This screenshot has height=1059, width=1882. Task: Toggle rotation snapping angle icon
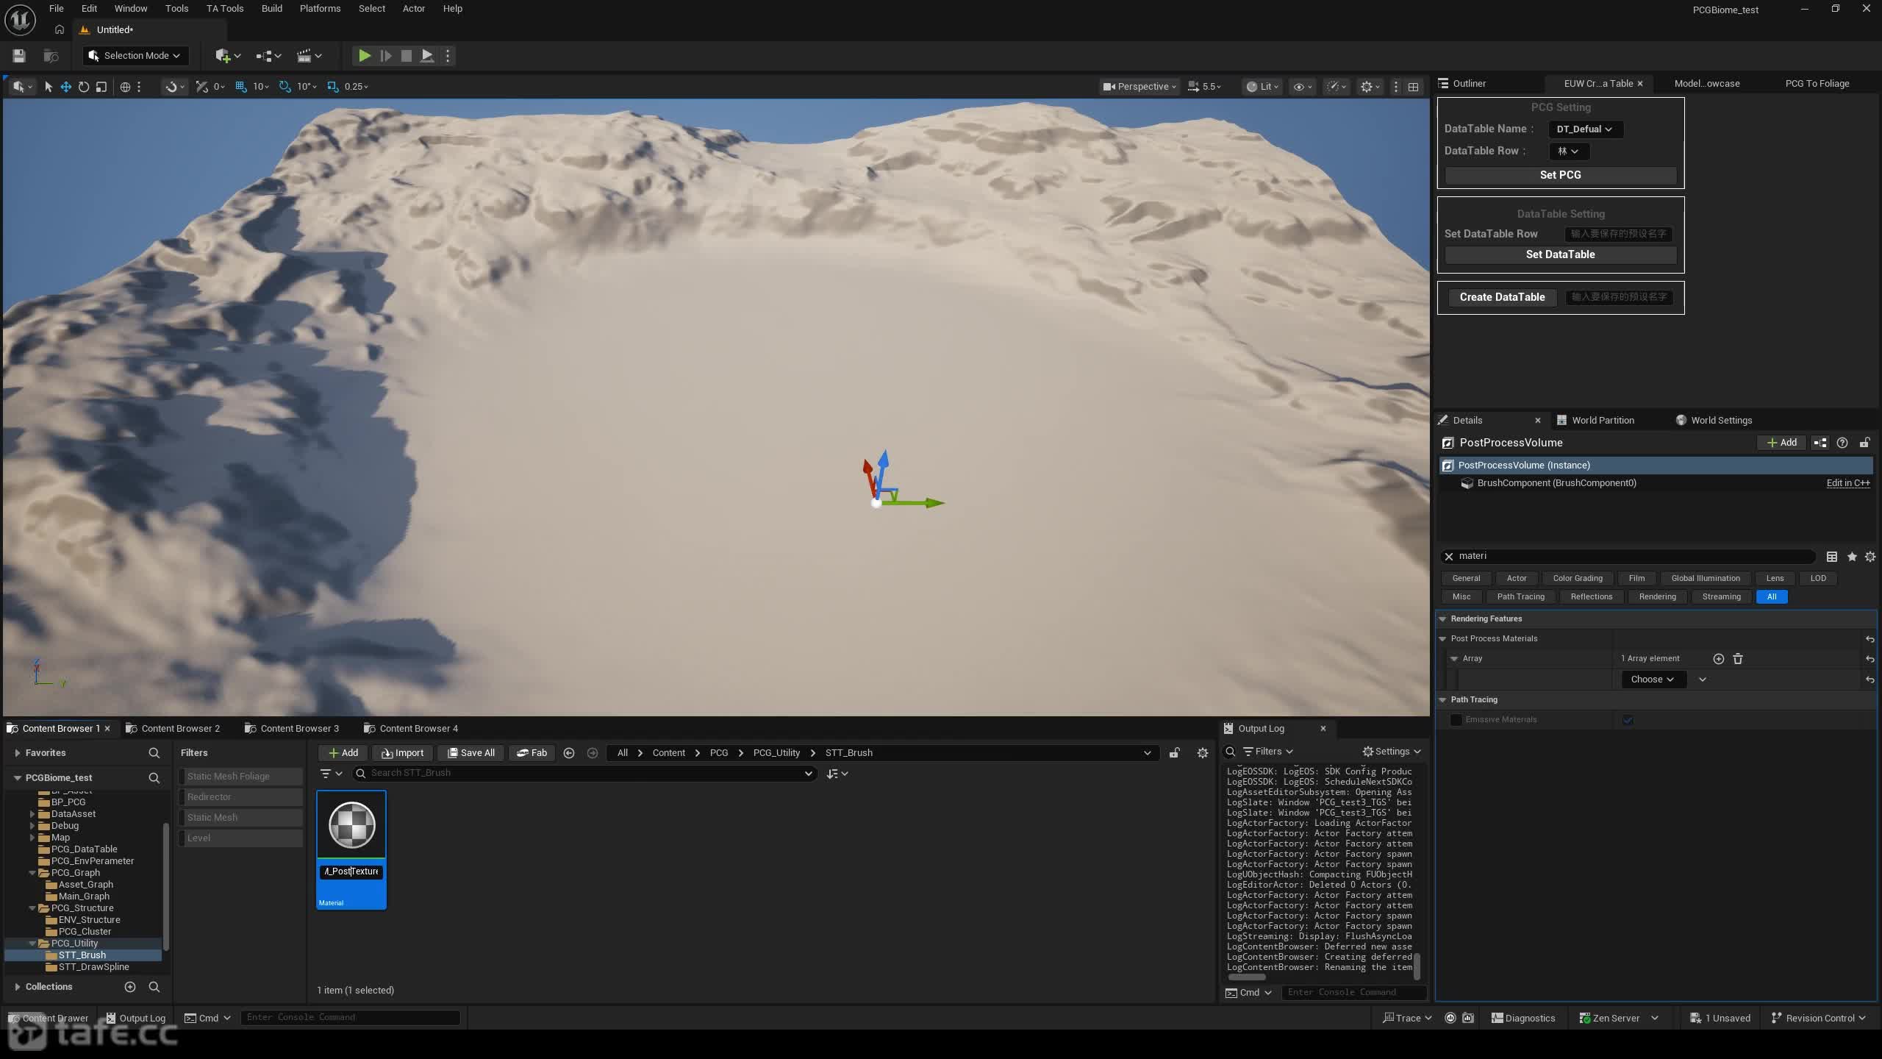285,87
